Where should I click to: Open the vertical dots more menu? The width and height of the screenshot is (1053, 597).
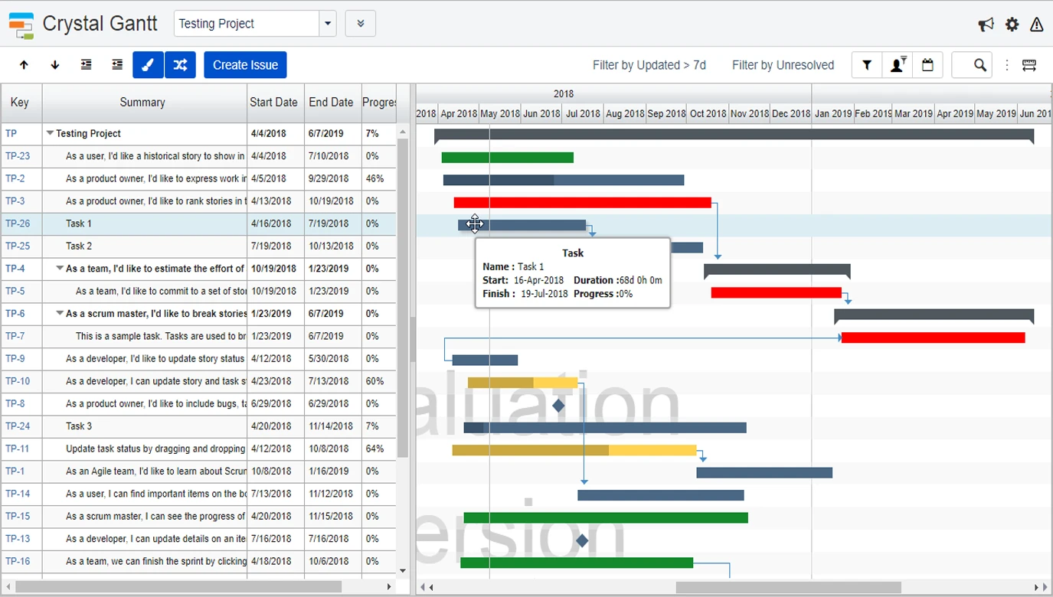click(x=1007, y=65)
